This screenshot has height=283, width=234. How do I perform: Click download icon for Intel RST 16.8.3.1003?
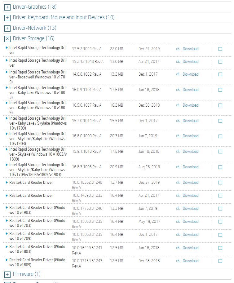(178, 166)
